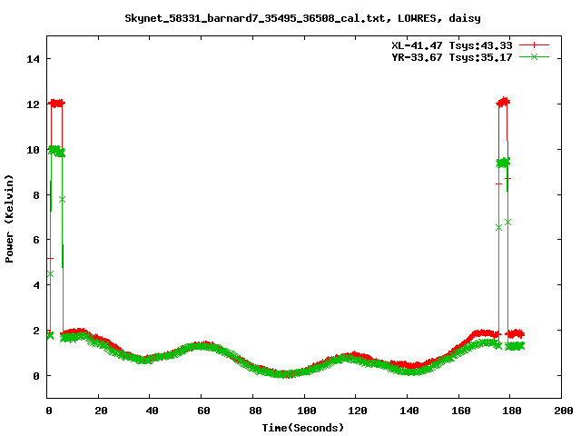The image size is (581, 436).
Task: Click the green YR legend line sample
Action: click(x=534, y=56)
